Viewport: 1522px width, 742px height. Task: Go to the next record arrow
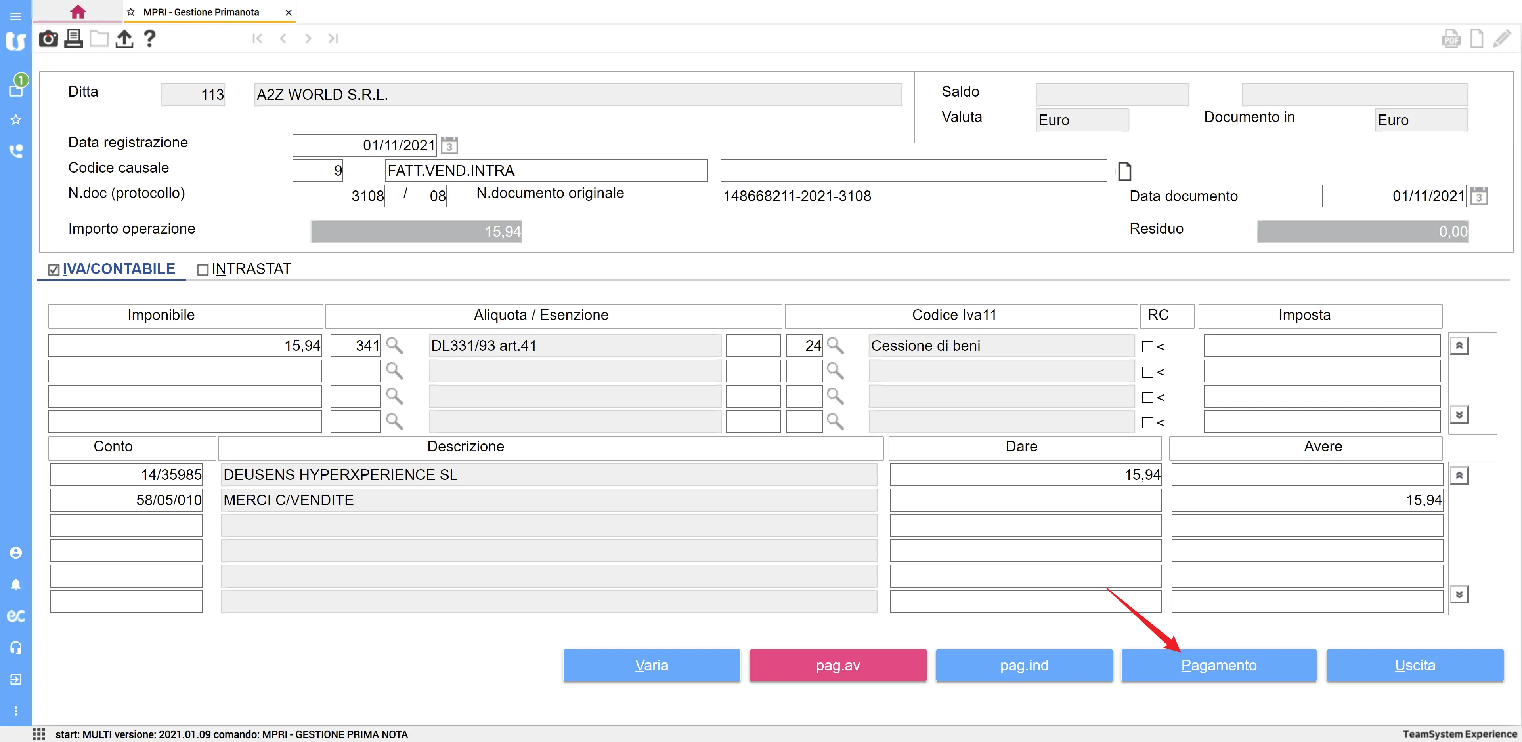point(308,39)
